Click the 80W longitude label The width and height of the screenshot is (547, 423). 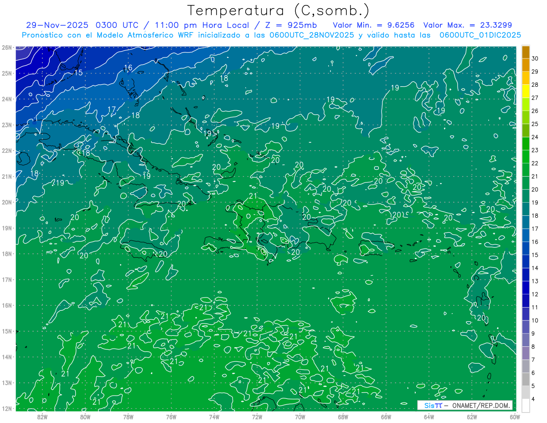pos(85,417)
